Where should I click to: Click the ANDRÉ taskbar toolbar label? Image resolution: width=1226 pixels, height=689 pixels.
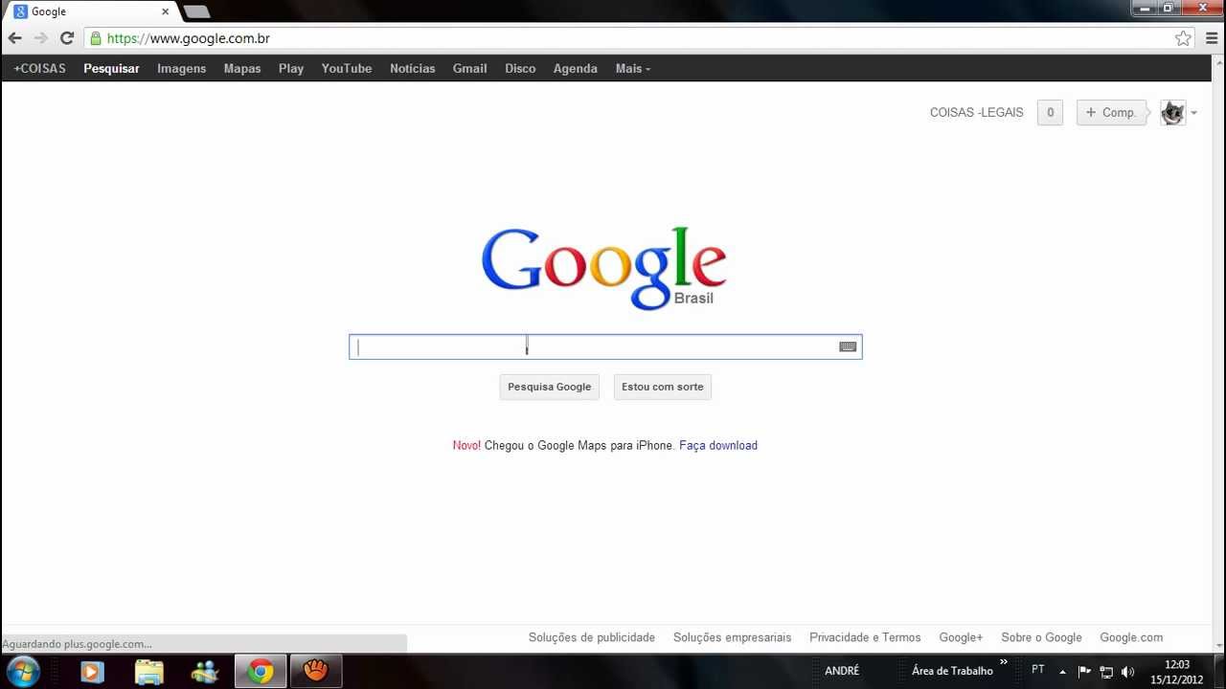(x=842, y=671)
